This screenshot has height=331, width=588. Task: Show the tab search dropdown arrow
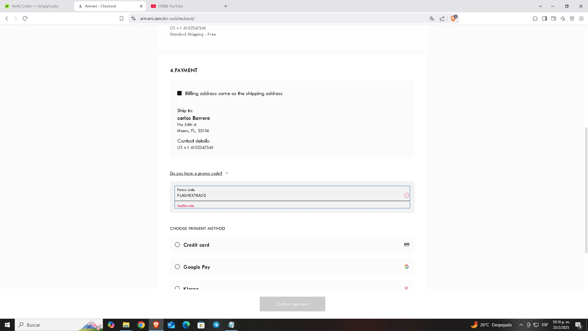[541, 6]
